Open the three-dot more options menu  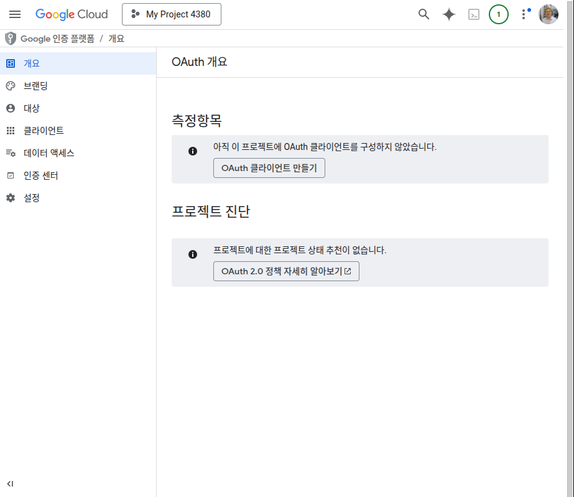point(524,14)
